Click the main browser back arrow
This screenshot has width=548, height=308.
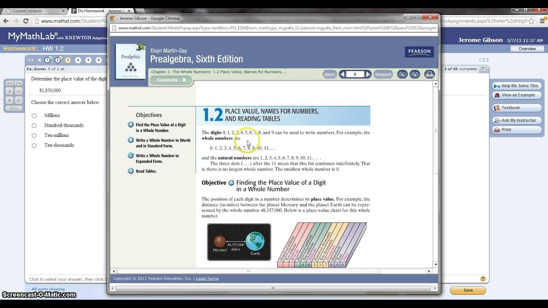(6, 21)
